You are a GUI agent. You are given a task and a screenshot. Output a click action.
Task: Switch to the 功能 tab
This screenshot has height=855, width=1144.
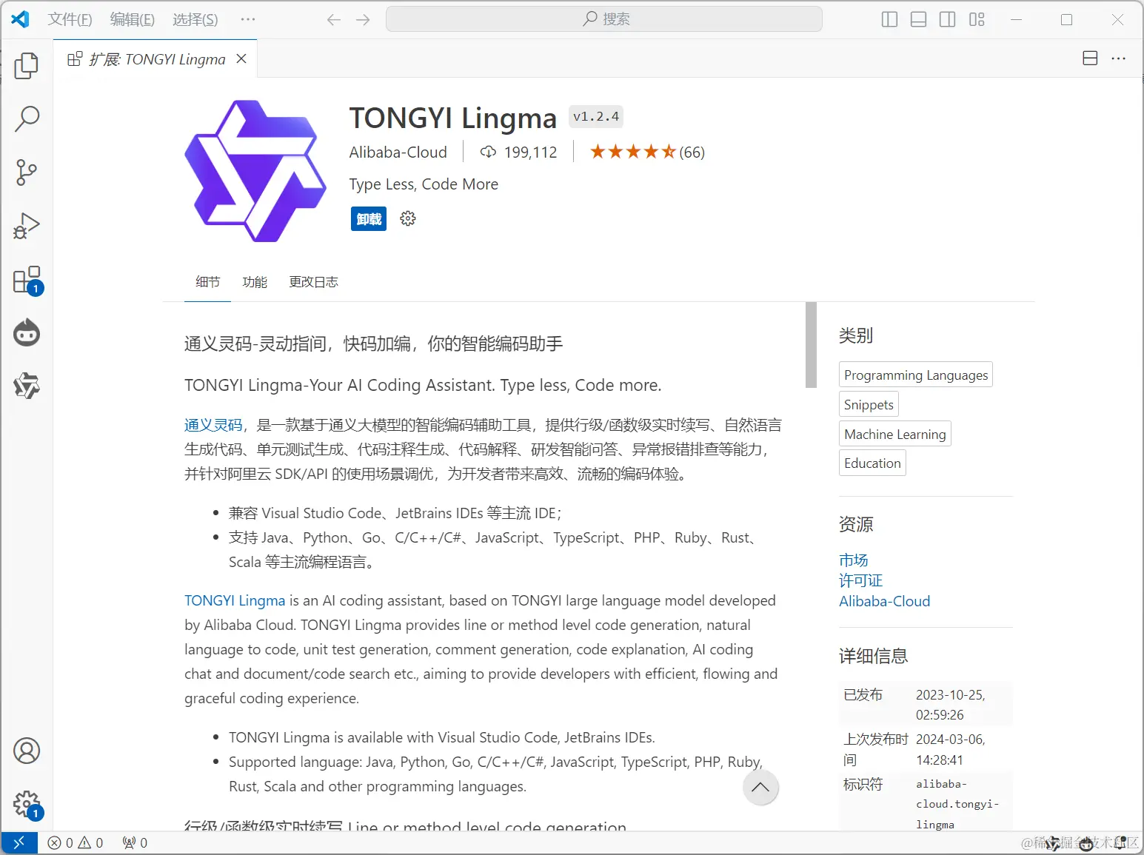click(x=255, y=282)
